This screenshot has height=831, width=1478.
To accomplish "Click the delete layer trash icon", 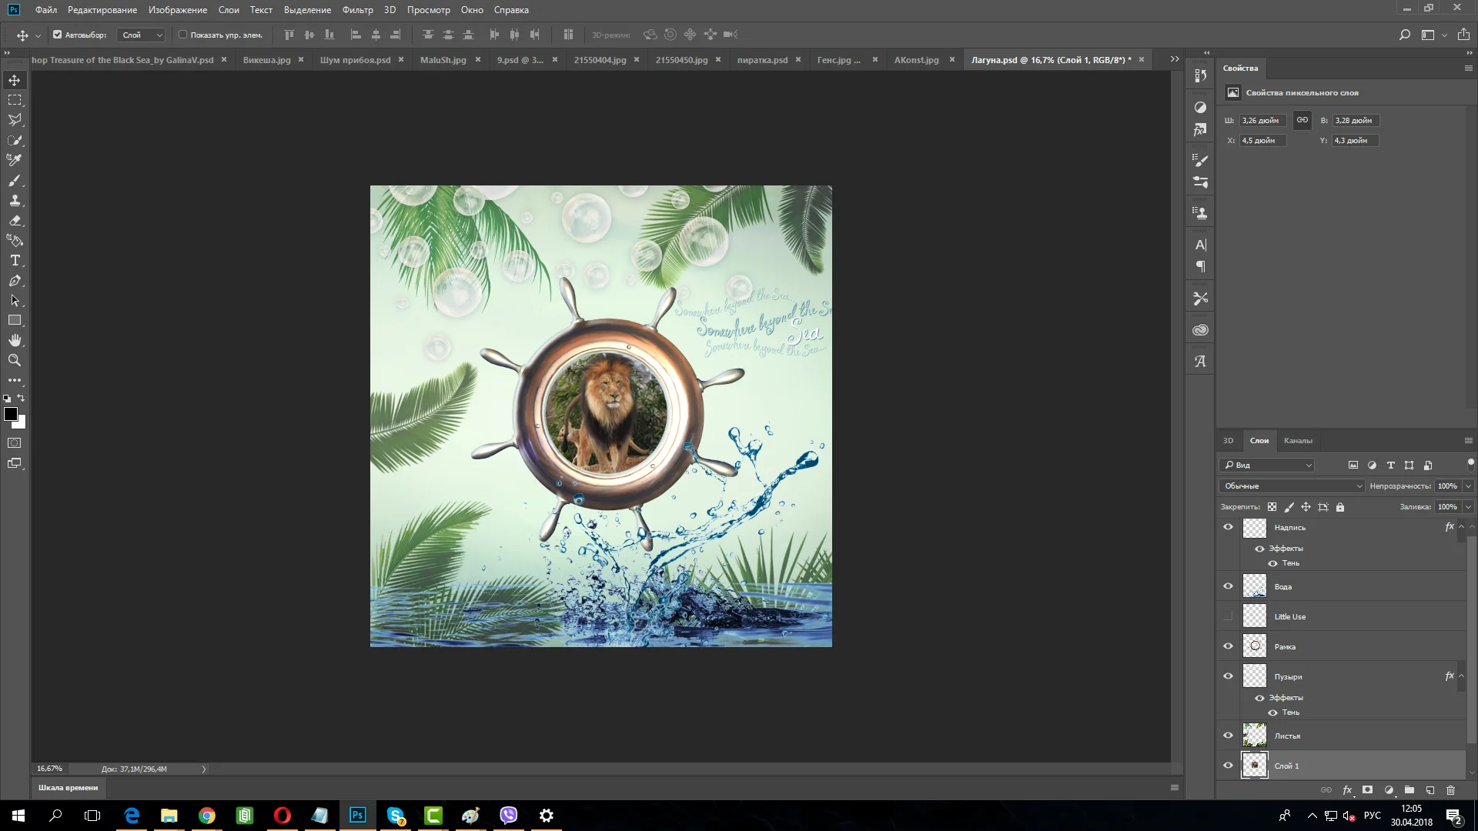I will [x=1450, y=790].
